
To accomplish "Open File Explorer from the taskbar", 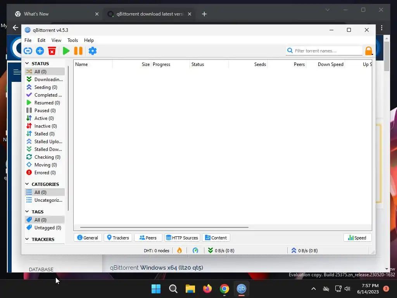I will click(190, 289).
